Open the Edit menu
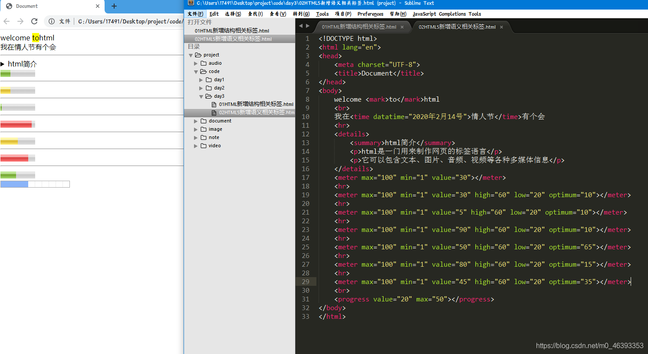648x354 pixels. (214, 14)
